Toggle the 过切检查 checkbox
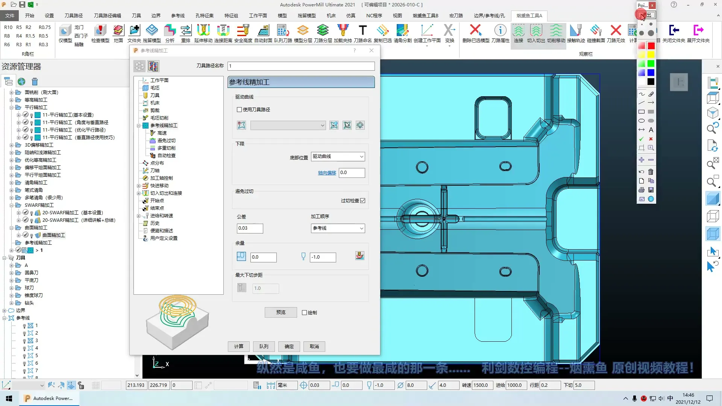The height and width of the screenshot is (406, 722). point(363,201)
